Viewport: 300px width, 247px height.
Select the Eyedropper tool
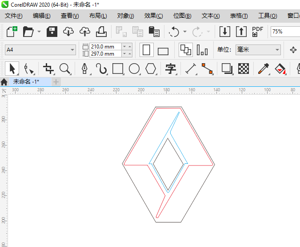[264, 69]
